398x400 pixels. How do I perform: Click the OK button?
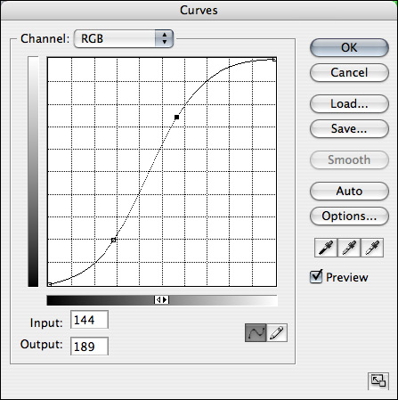point(349,47)
